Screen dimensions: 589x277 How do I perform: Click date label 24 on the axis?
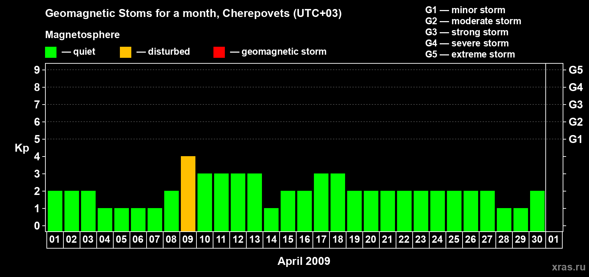437,240
